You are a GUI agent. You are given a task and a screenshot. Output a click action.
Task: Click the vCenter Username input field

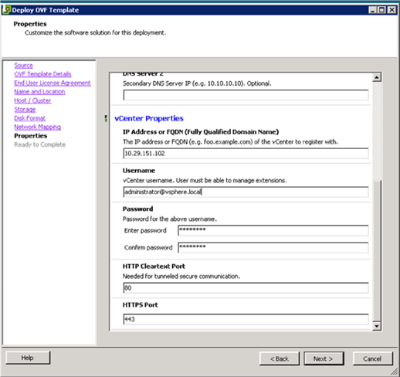(x=246, y=192)
